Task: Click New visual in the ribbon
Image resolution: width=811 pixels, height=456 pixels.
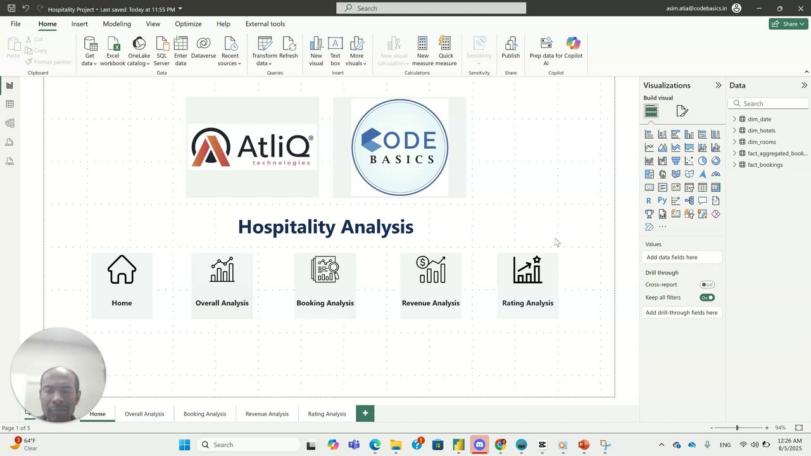Action: tap(316, 51)
